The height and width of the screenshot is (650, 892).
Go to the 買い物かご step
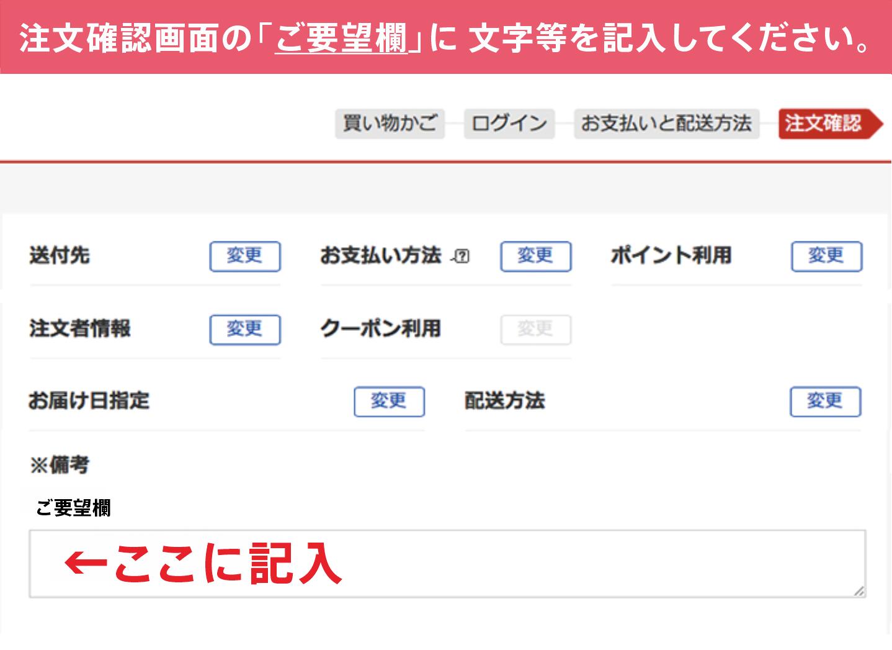(x=390, y=124)
